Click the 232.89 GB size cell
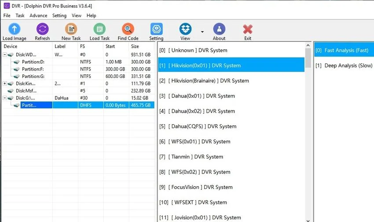The height and width of the screenshot is (222, 374). point(141,91)
